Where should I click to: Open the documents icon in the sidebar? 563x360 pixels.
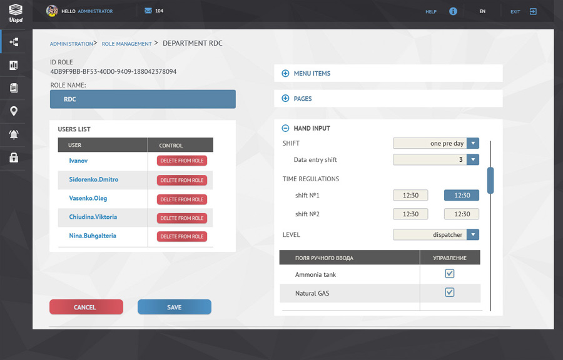tap(14, 87)
